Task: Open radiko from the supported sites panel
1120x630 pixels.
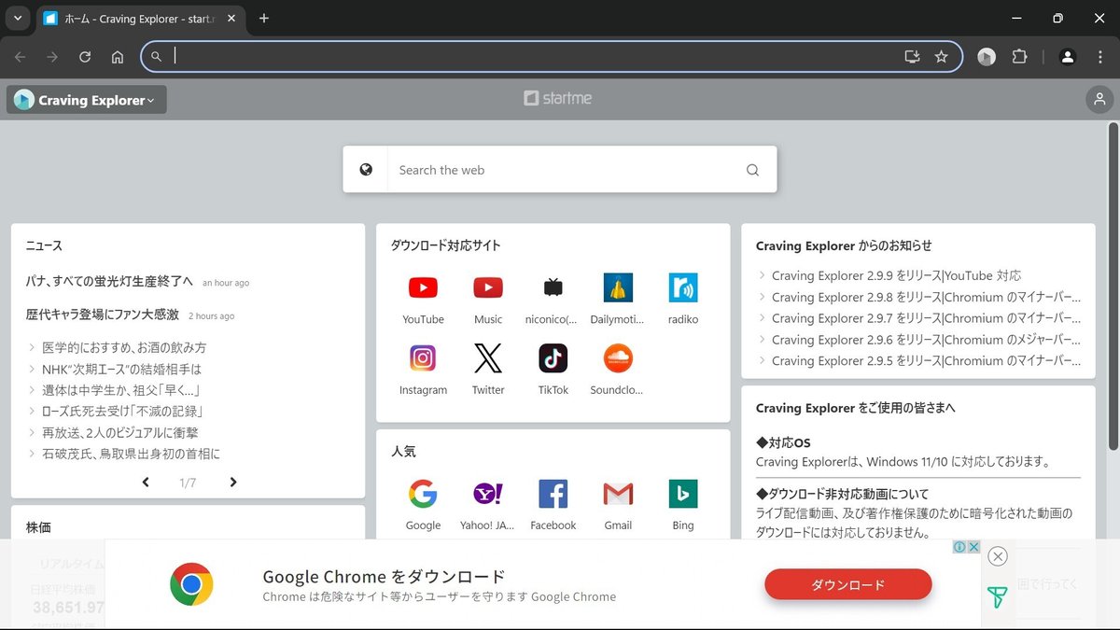Action: (682, 287)
